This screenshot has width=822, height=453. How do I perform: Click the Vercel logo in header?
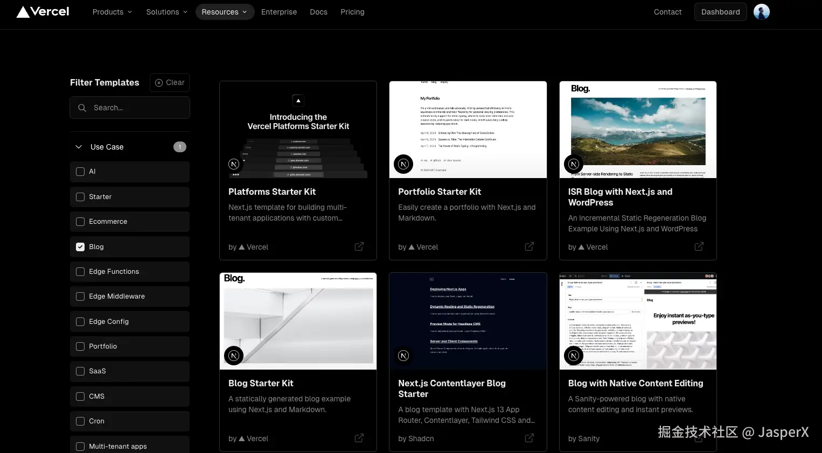tap(43, 12)
